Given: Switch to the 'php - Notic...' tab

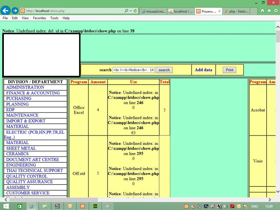Looking at the screenshot, I should pyautogui.click(x=237, y=11).
